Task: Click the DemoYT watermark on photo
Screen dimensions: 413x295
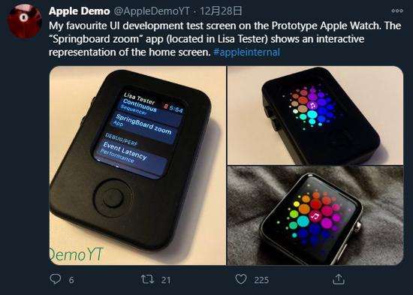Action: pyautogui.click(x=77, y=254)
